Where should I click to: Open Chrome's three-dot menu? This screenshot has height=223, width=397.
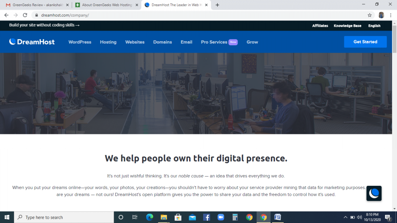pos(391,15)
